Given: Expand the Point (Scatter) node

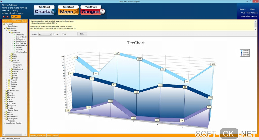Looking at the screenshot, I should coord(9,69).
